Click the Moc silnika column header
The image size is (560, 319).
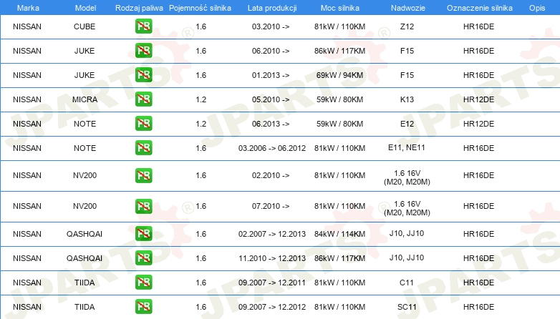coord(340,8)
